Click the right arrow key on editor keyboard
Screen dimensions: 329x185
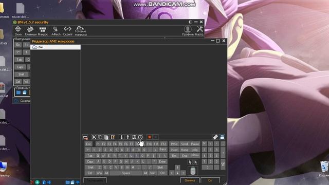(183, 173)
